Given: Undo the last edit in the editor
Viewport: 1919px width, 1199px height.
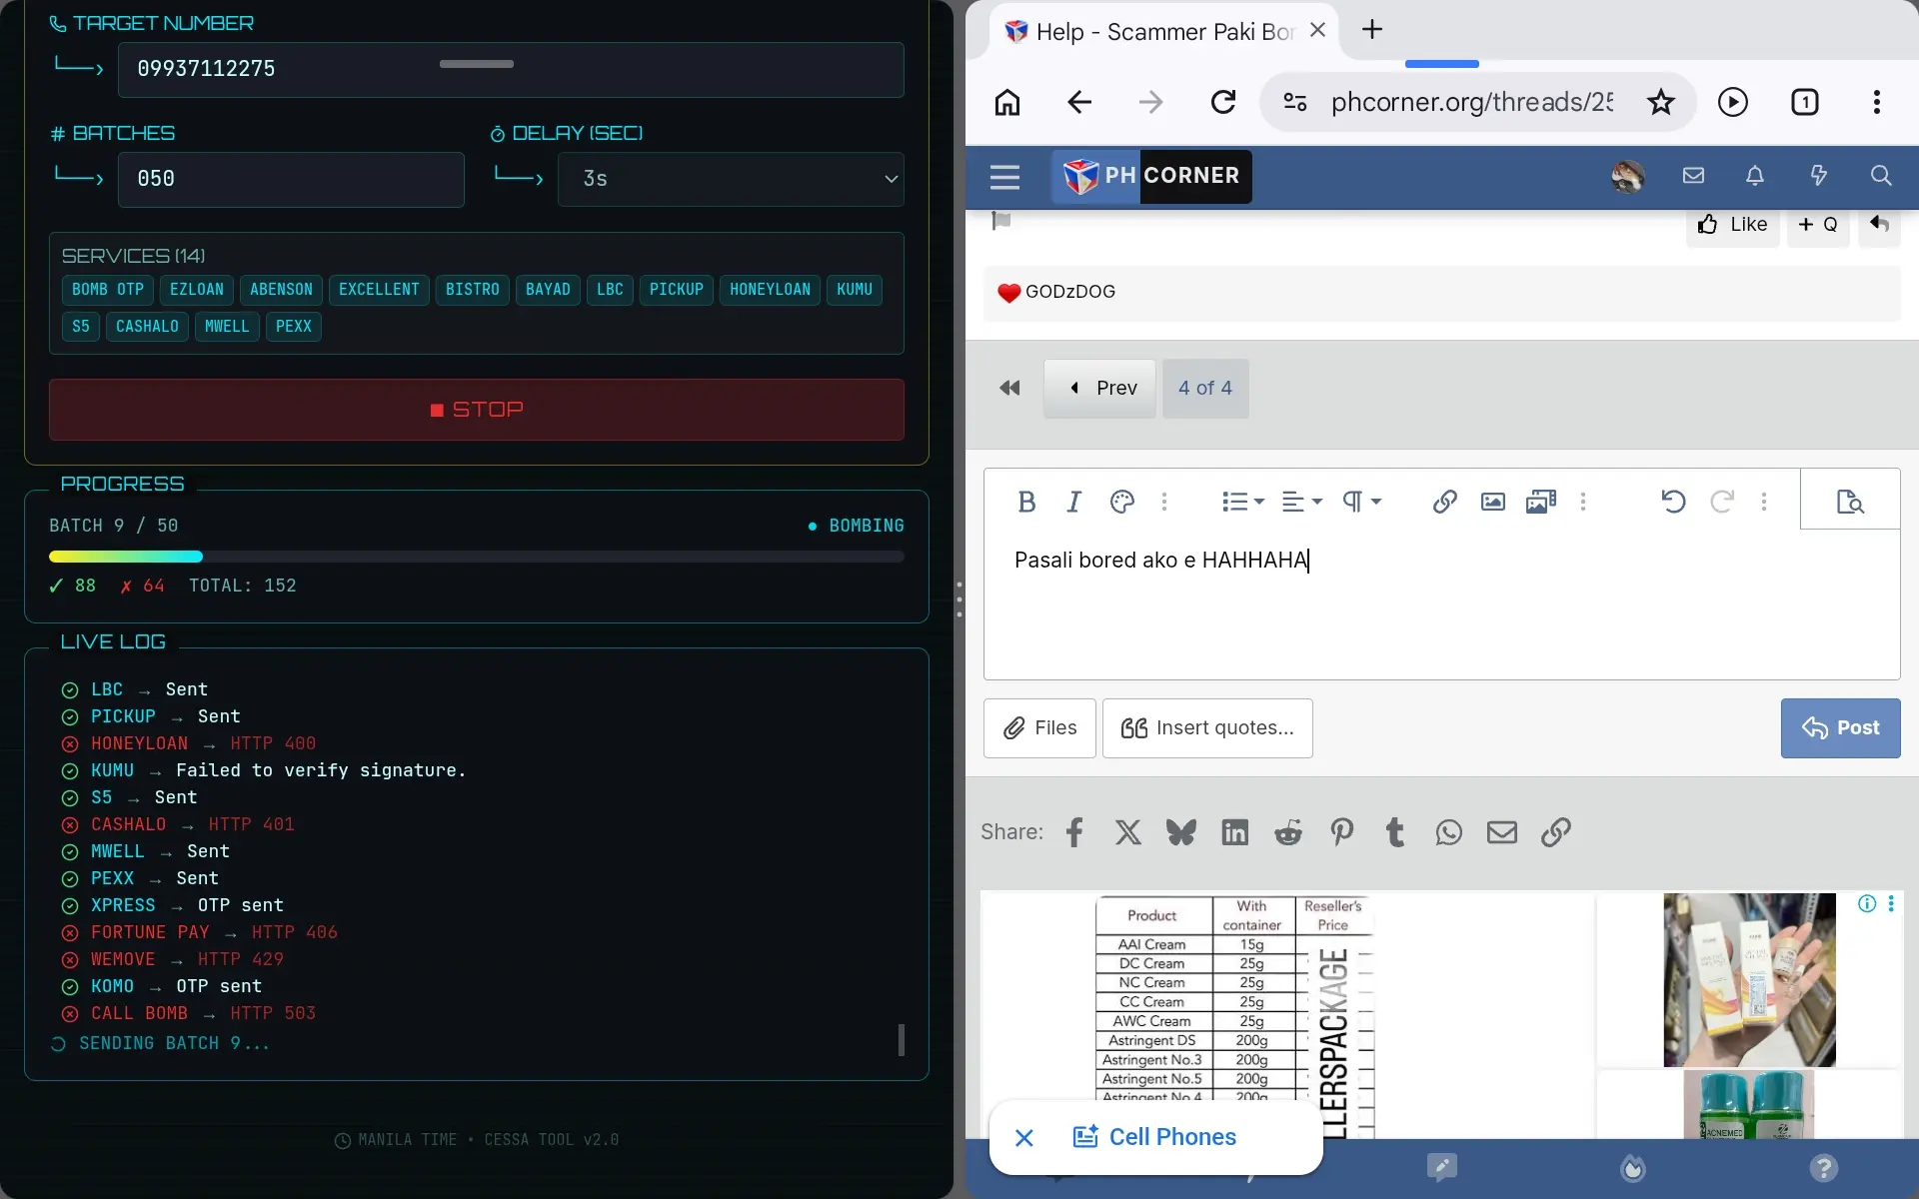Looking at the screenshot, I should coord(1673,502).
